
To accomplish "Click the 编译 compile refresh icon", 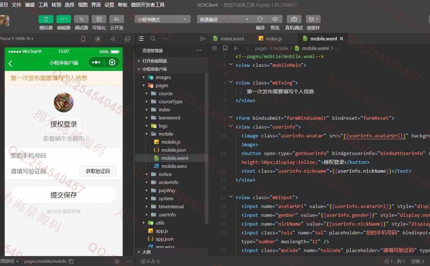I will (260, 19).
